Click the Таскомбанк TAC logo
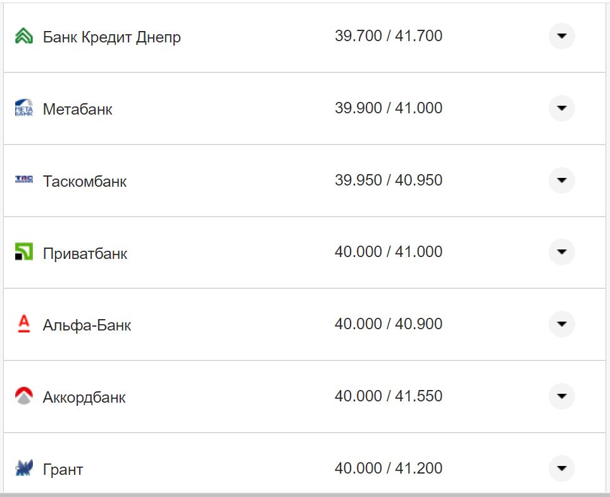Viewport: 610px width, 497px height. (23, 180)
